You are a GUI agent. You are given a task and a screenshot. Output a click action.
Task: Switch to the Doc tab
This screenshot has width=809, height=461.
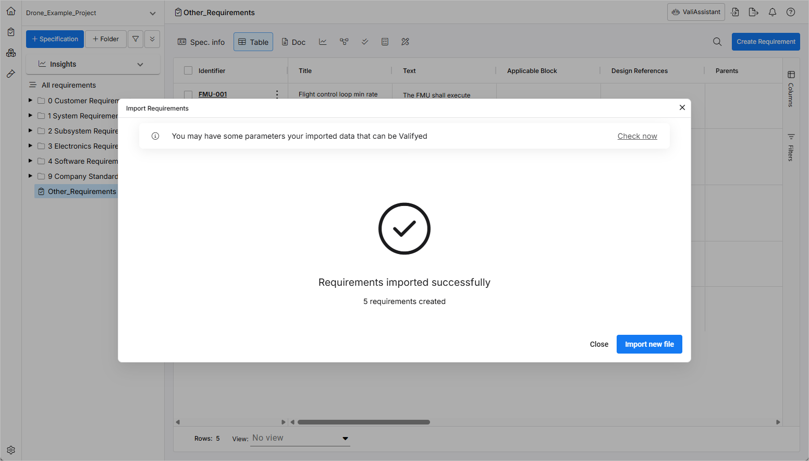pos(293,42)
